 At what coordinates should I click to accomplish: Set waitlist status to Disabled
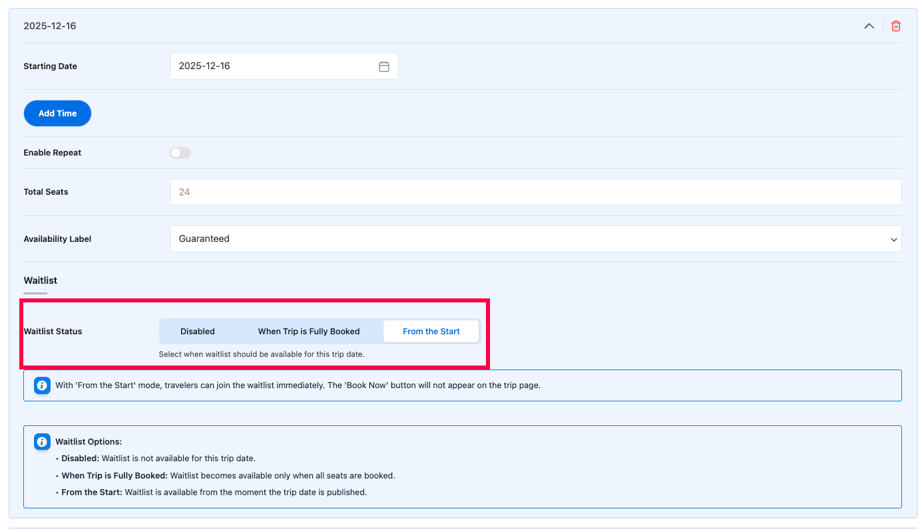point(198,331)
